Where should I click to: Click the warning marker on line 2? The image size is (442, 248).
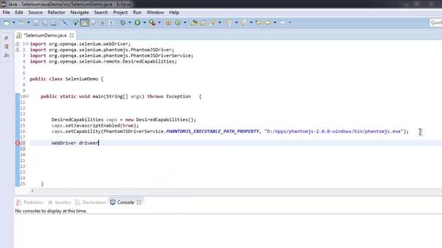click(17, 50)
